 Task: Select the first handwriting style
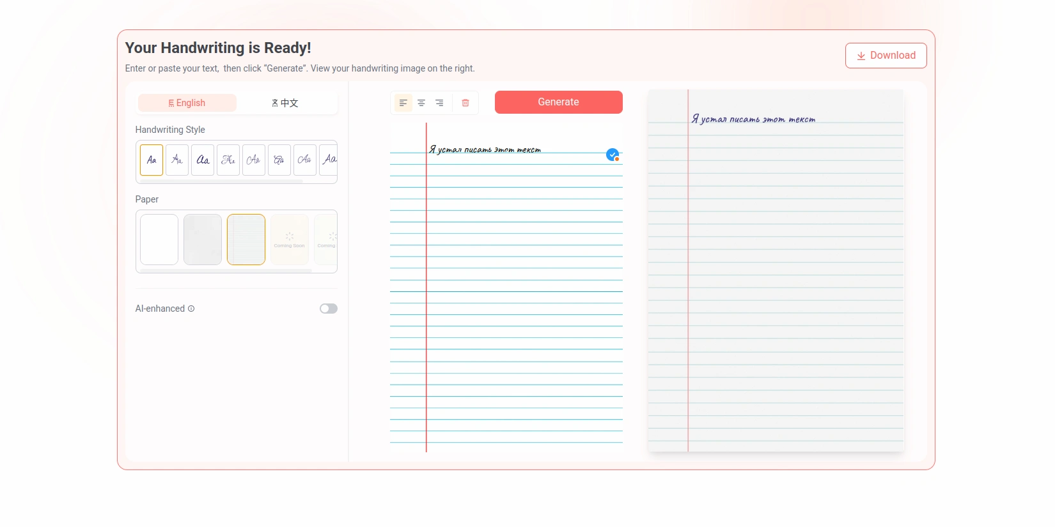(x=152, y=160)
